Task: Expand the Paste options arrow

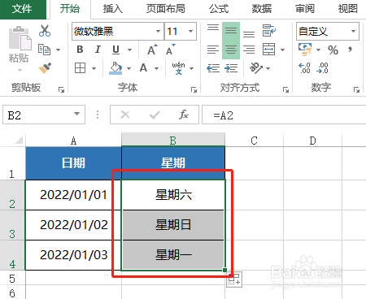Action: (20, 71)
